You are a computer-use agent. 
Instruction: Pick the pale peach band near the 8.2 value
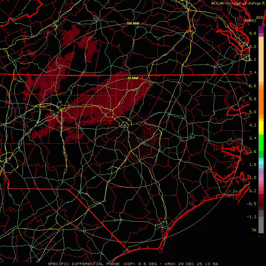[261, 61]
